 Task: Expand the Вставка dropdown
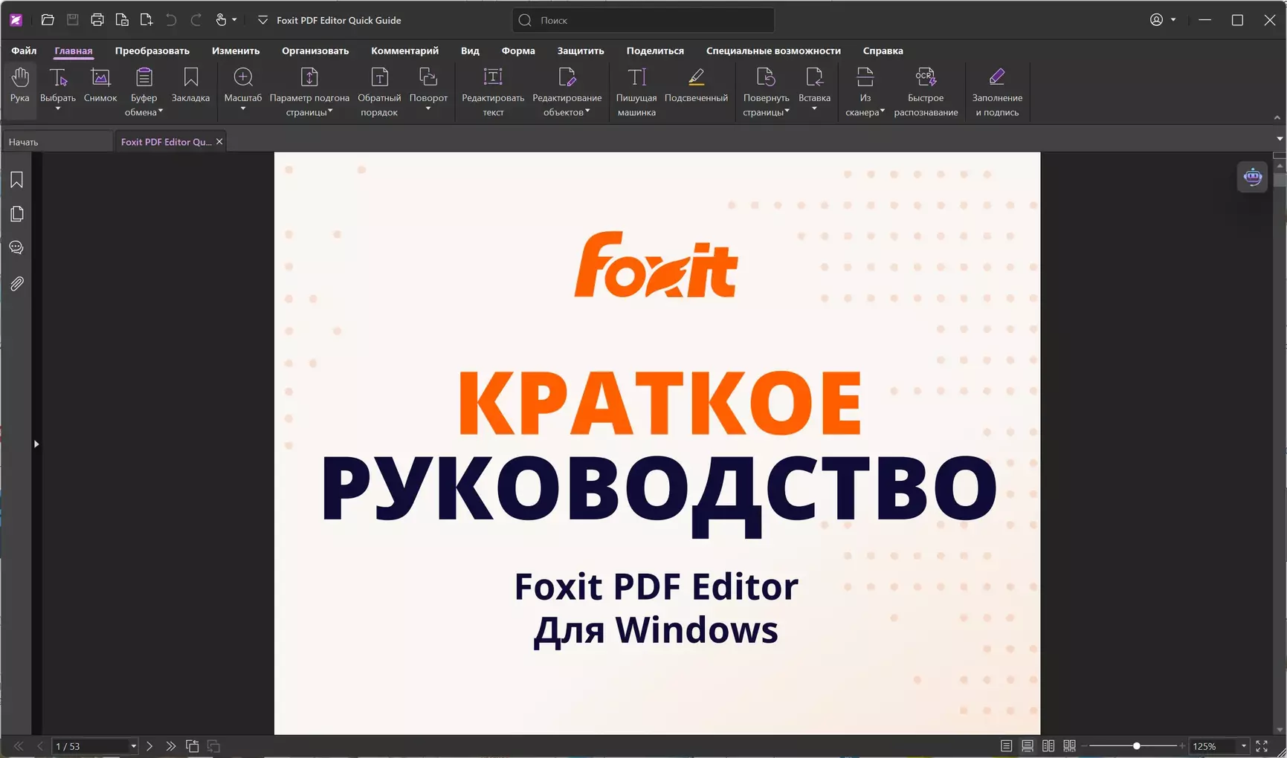point(814,109)
